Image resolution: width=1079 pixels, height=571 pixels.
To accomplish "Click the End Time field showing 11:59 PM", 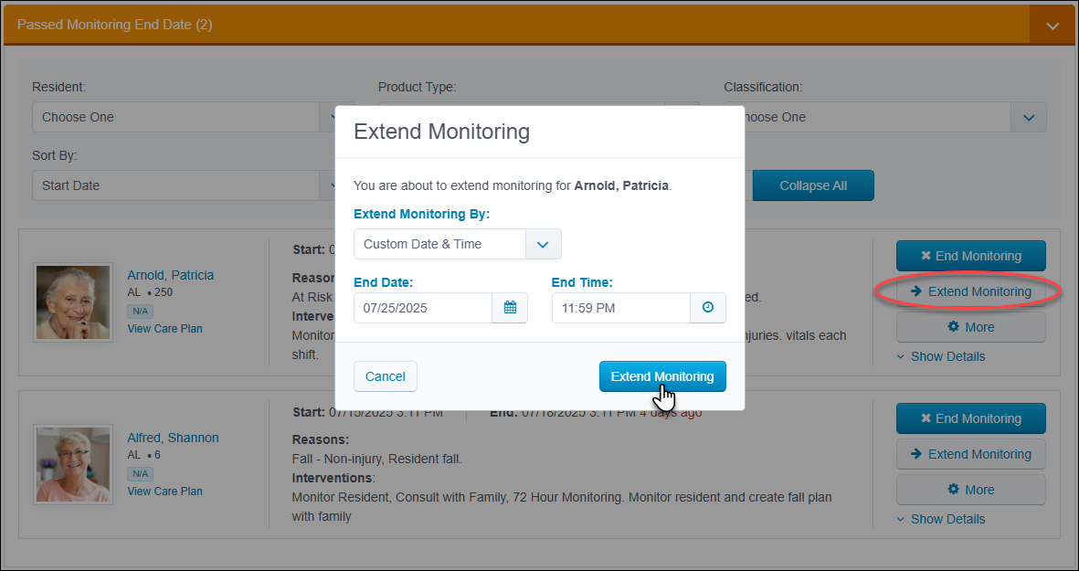I will 621,308.
